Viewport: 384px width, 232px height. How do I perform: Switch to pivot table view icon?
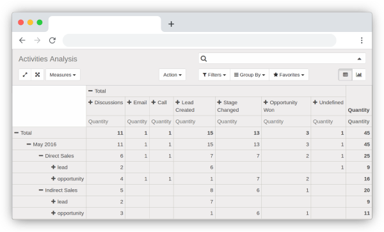346,75
